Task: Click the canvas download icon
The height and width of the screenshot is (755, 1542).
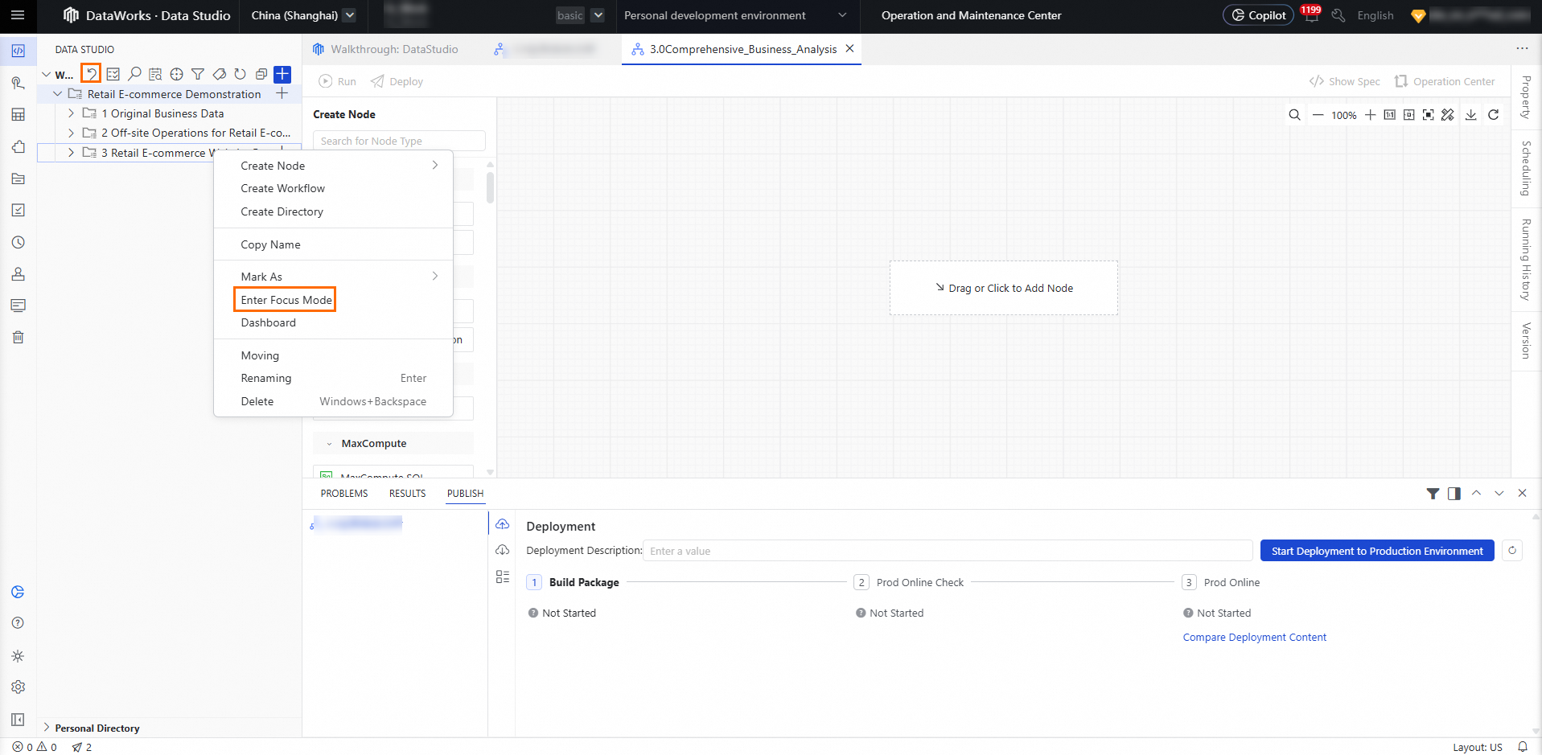Action: [x=1470, y=115]
